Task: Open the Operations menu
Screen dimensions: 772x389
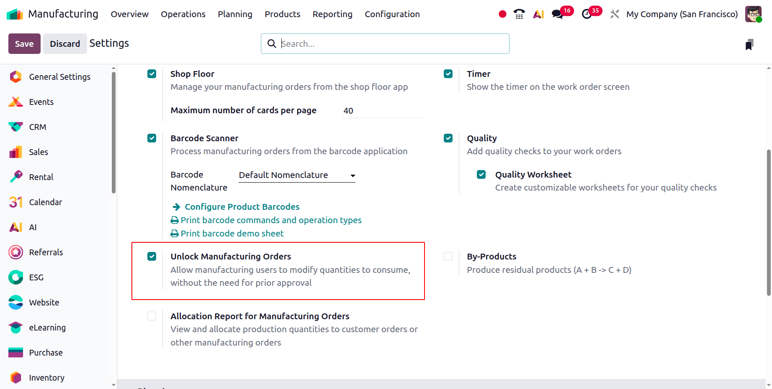Action: (x=183, y=14)
